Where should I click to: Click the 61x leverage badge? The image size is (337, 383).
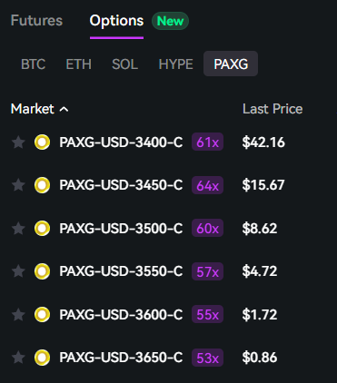coord(207,142)
